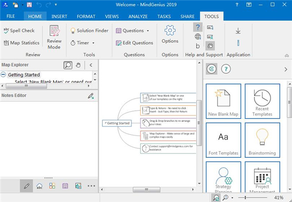
Task: Open the Questions dropdown arrow
Action: tap(148, 31)
